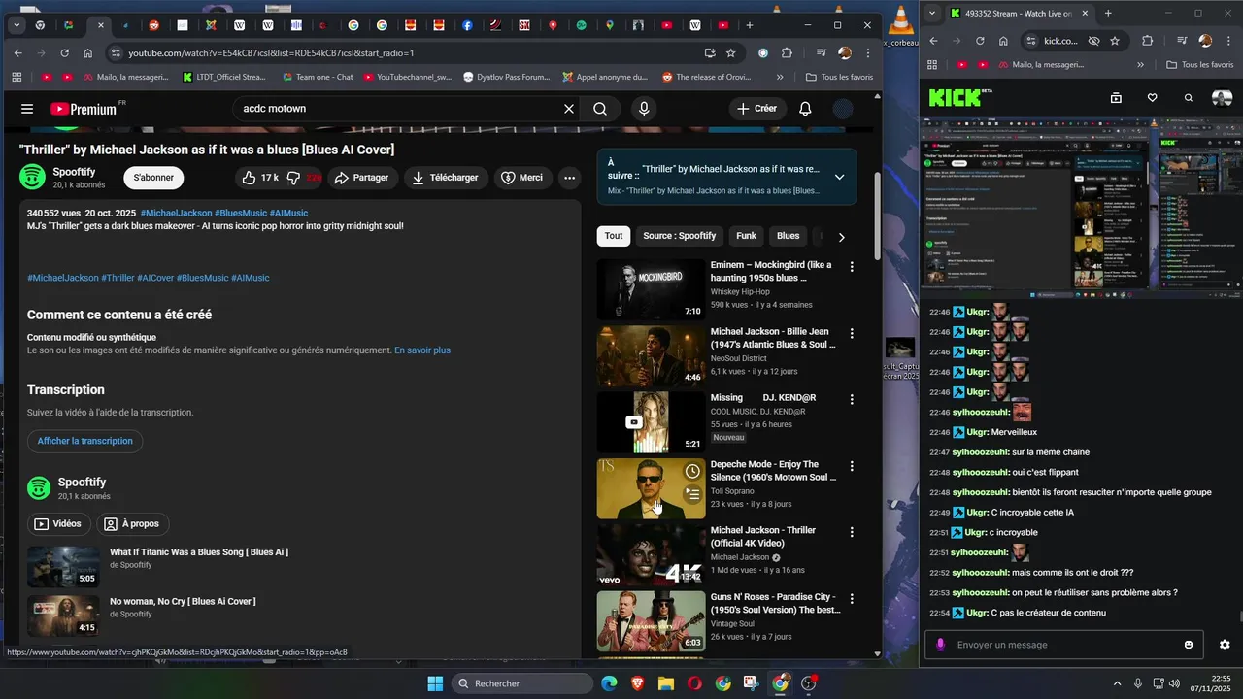The width and height of the screenshot is (1243, 699).
Task: Open options for the Eminem Mockingbird video
Action: pyautogui.click(x=852, y=266)
